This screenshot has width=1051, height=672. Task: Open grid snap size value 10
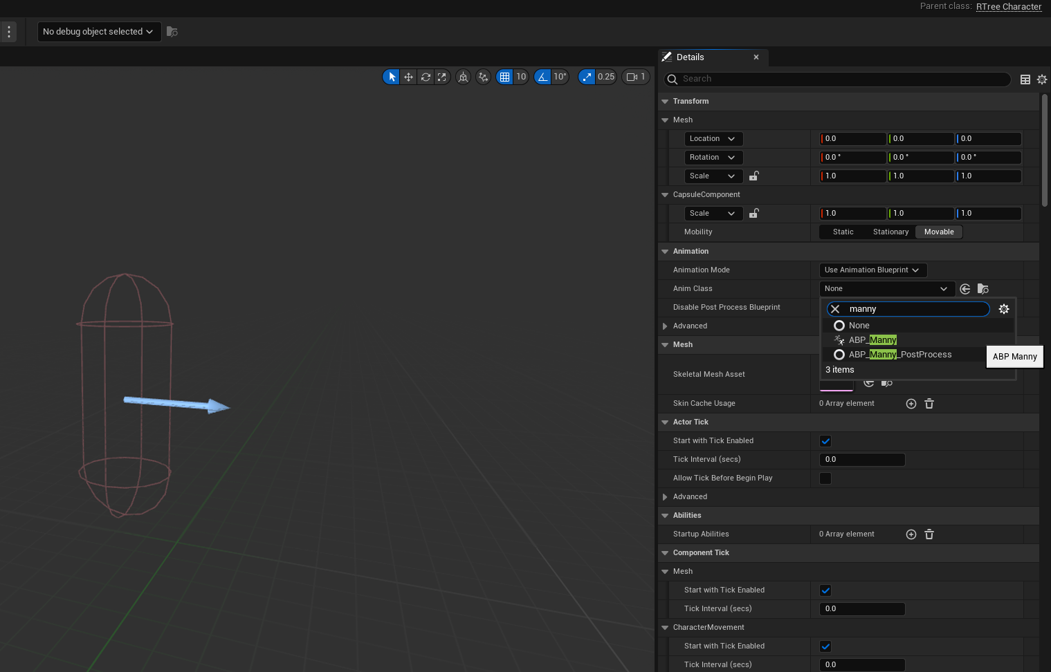(x=521, y=77)
